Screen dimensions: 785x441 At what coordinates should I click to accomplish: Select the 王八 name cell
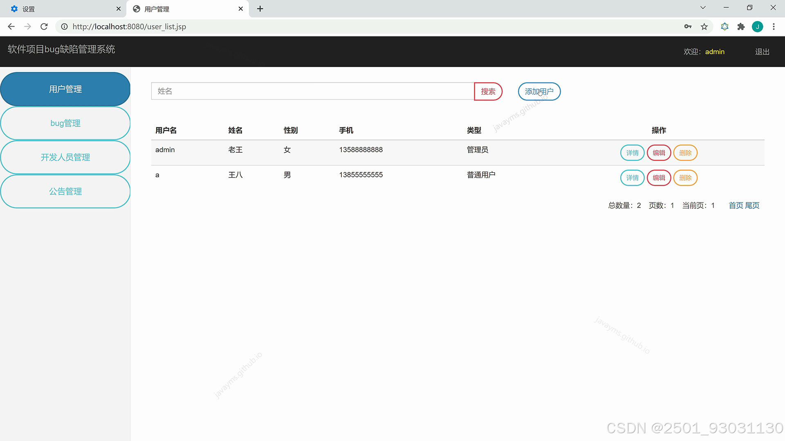(x=235, y=175)
